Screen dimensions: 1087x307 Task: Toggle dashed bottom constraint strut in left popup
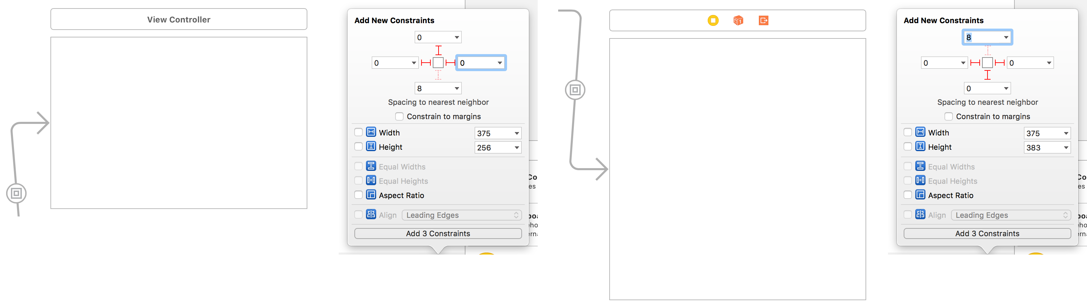439,75
